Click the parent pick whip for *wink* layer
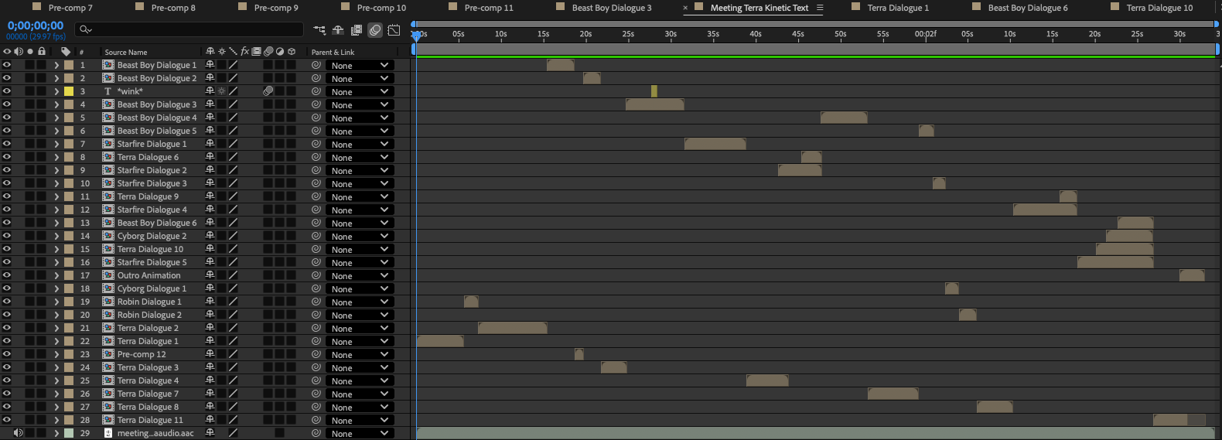 point(316,91)
